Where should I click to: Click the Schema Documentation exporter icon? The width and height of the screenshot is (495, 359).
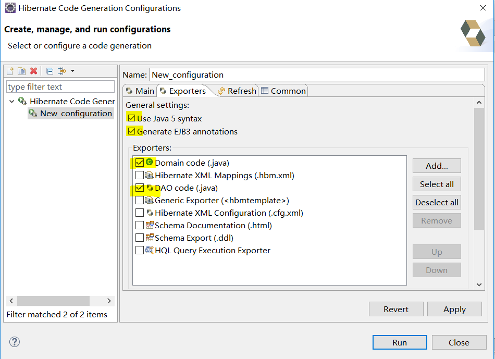(150, 225)
